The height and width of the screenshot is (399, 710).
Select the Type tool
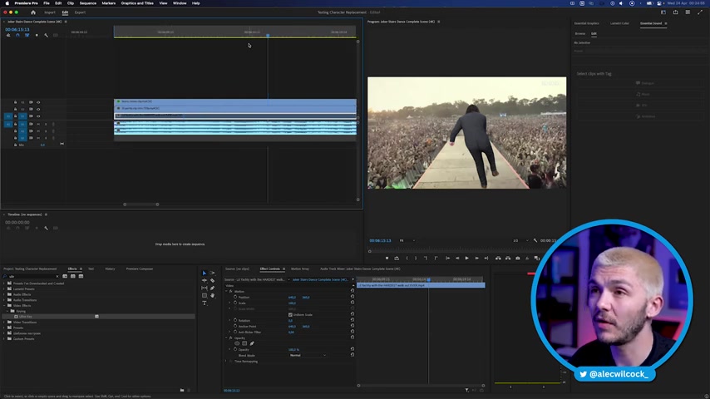tap(205, 303)
